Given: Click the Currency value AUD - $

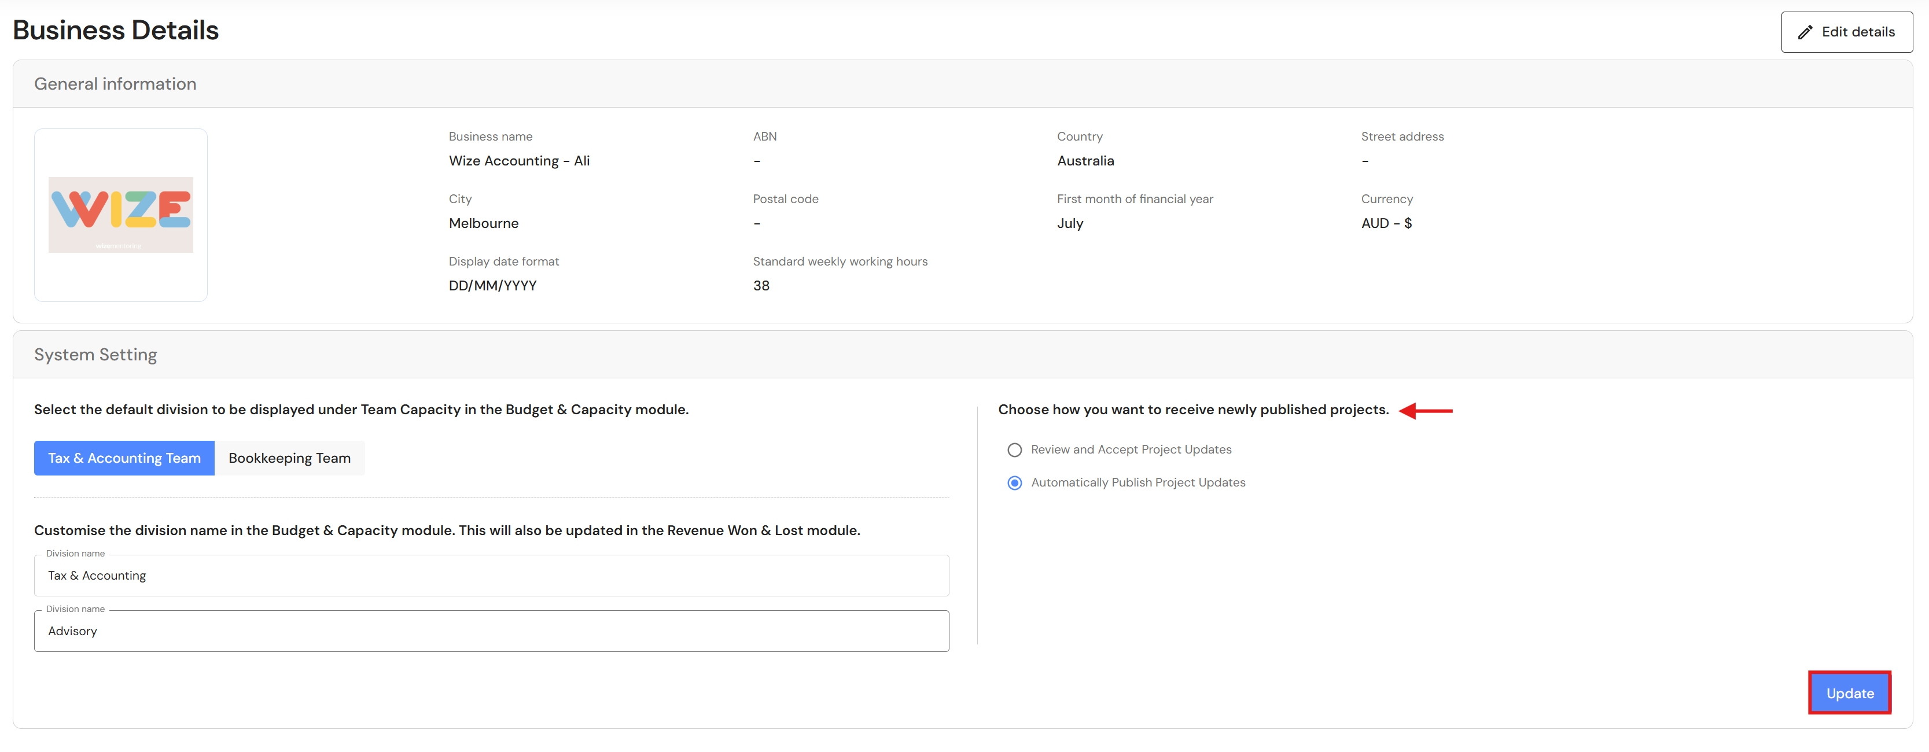Looking at the screenshot, I should click(1386, 223).
